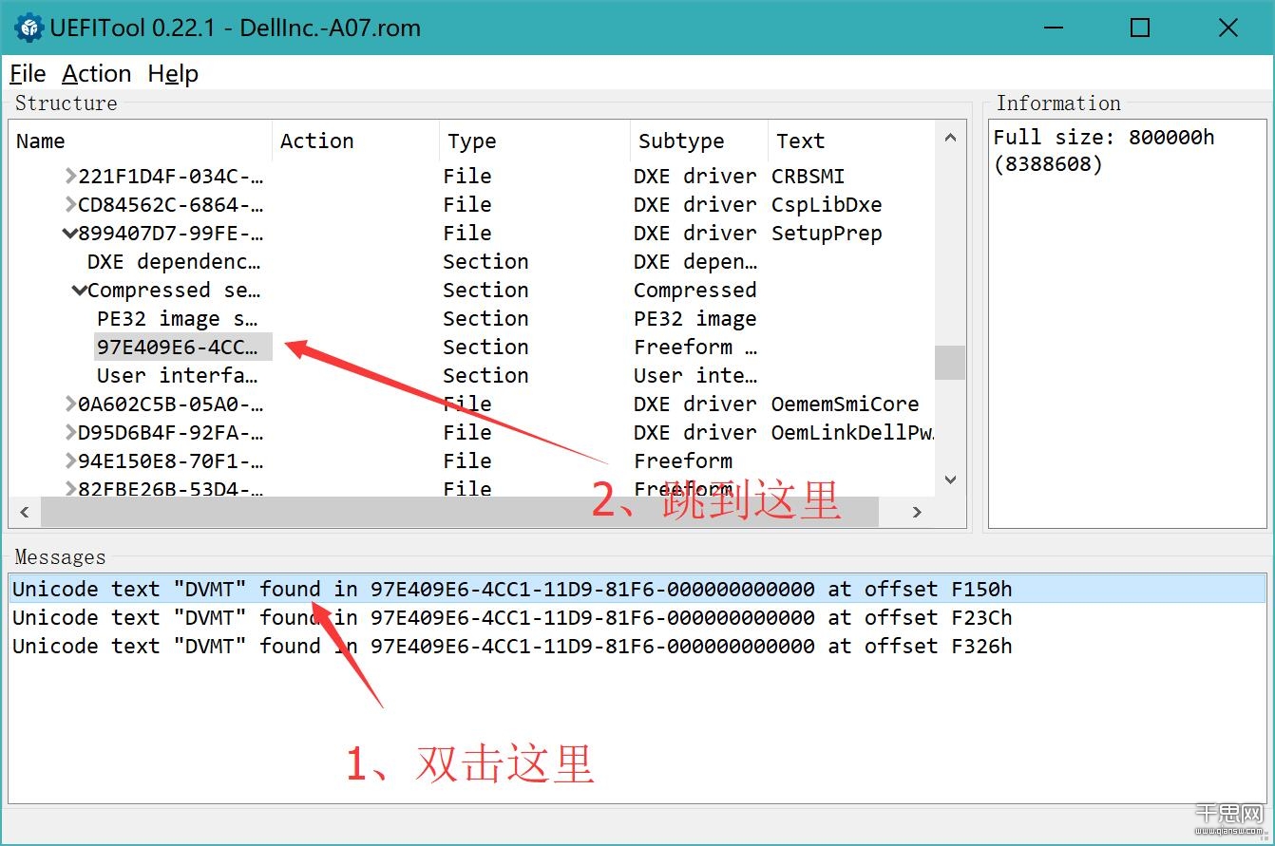Screen dimensions: 1275x846
Task: Click the PE32 image subtype cell
Action: point(695,318)
